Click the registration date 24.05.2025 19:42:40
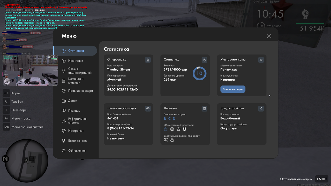331x186 pixels. (x=123, y=90)
